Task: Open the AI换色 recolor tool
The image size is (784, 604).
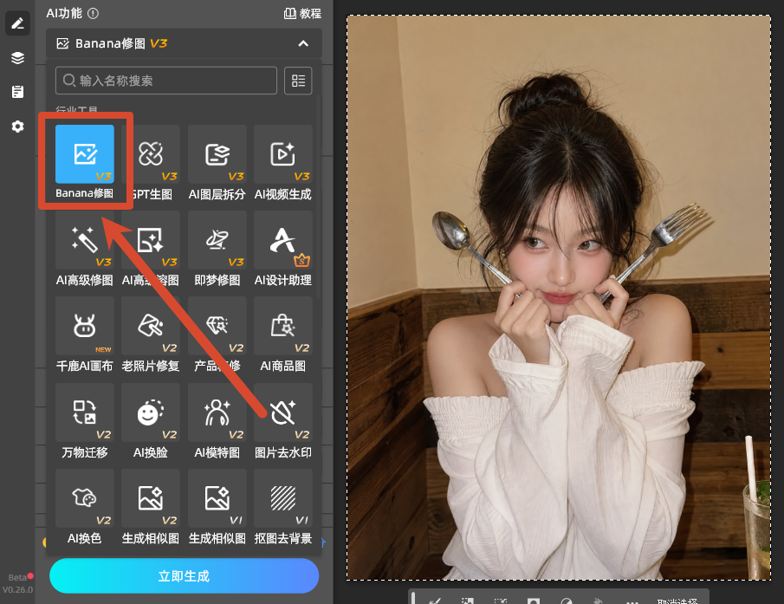Action: (85, 498)
